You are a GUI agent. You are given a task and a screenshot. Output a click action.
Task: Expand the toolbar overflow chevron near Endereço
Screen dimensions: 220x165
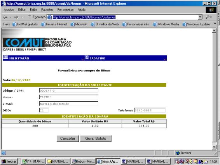point(29,16)
